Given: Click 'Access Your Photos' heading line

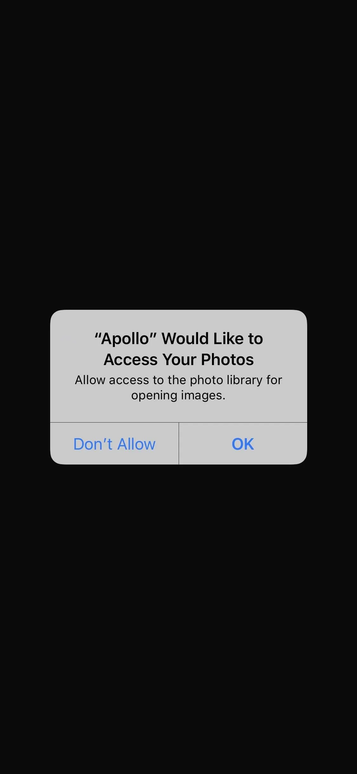Looking at the screenshot, I should click(x=179, y=360).
